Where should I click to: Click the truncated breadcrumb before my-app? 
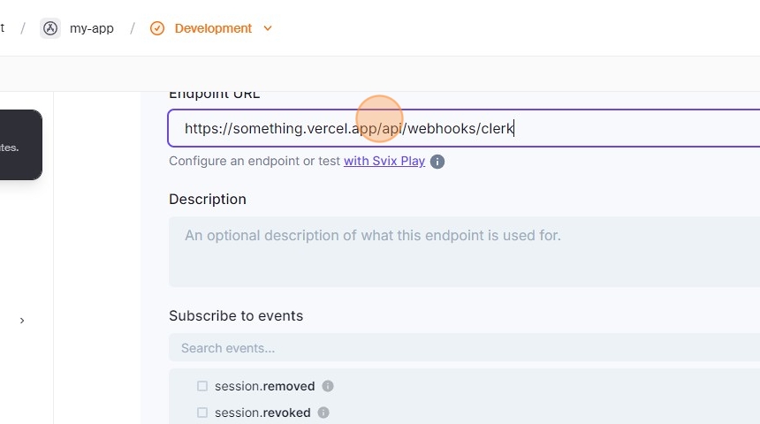pyautogui.click(x=3, y=28)
